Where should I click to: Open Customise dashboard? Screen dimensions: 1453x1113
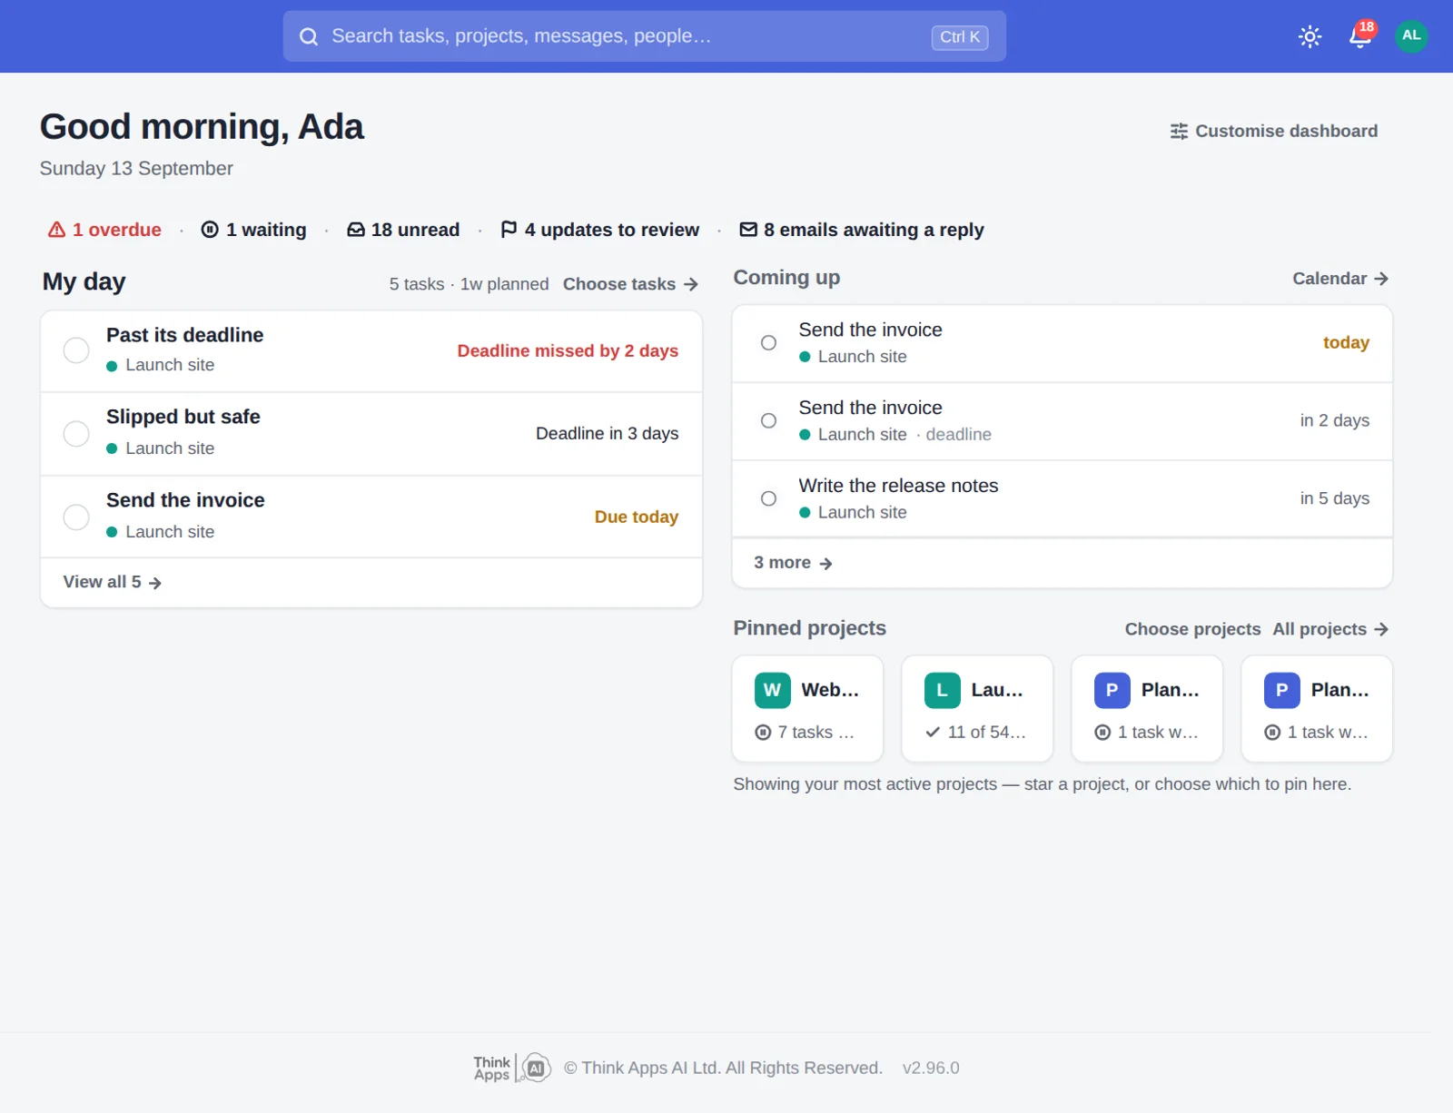[1274, 131]
